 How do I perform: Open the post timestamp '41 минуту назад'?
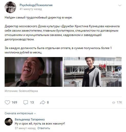tap(31, 9)
